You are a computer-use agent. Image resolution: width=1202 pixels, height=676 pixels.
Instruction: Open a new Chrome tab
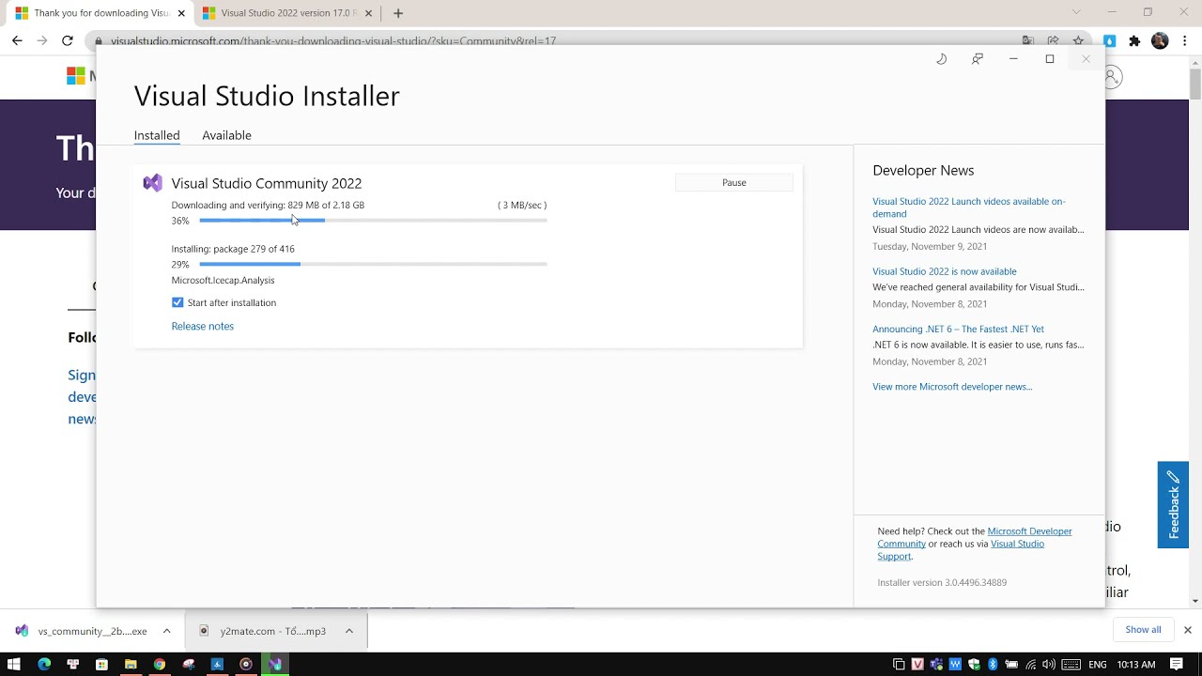[398, 13]
